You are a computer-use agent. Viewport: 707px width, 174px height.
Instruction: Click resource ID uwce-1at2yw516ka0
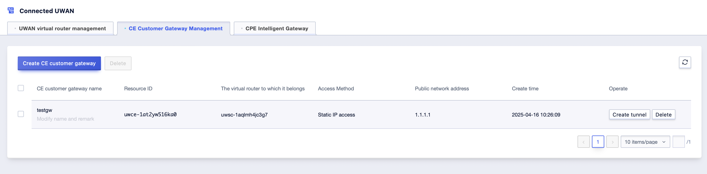tap(150, 114)
